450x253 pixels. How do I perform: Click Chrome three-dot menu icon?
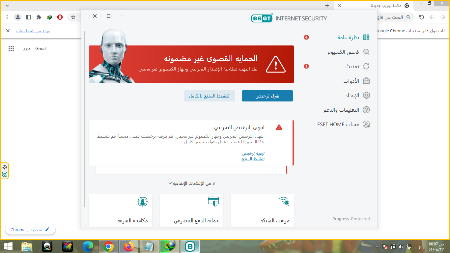(x=7, y=17)
